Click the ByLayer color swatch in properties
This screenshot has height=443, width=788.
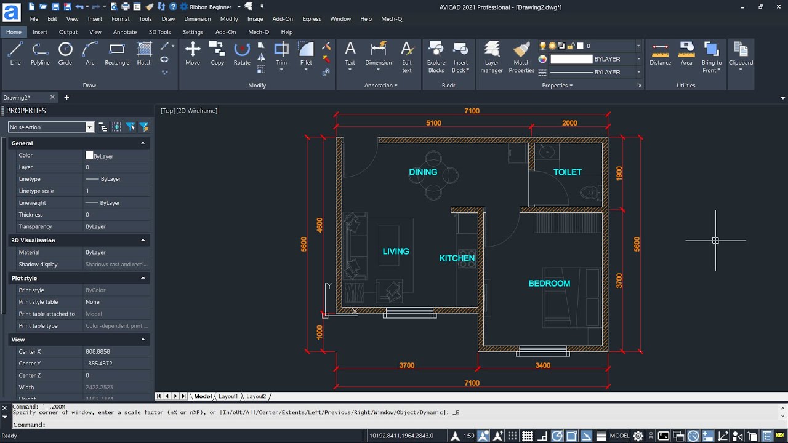pos(89,156)
